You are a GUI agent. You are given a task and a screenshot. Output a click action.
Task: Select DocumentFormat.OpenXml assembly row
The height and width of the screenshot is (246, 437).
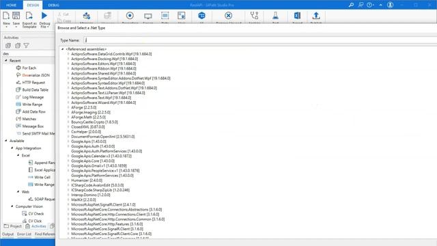[x=103, y=137]
